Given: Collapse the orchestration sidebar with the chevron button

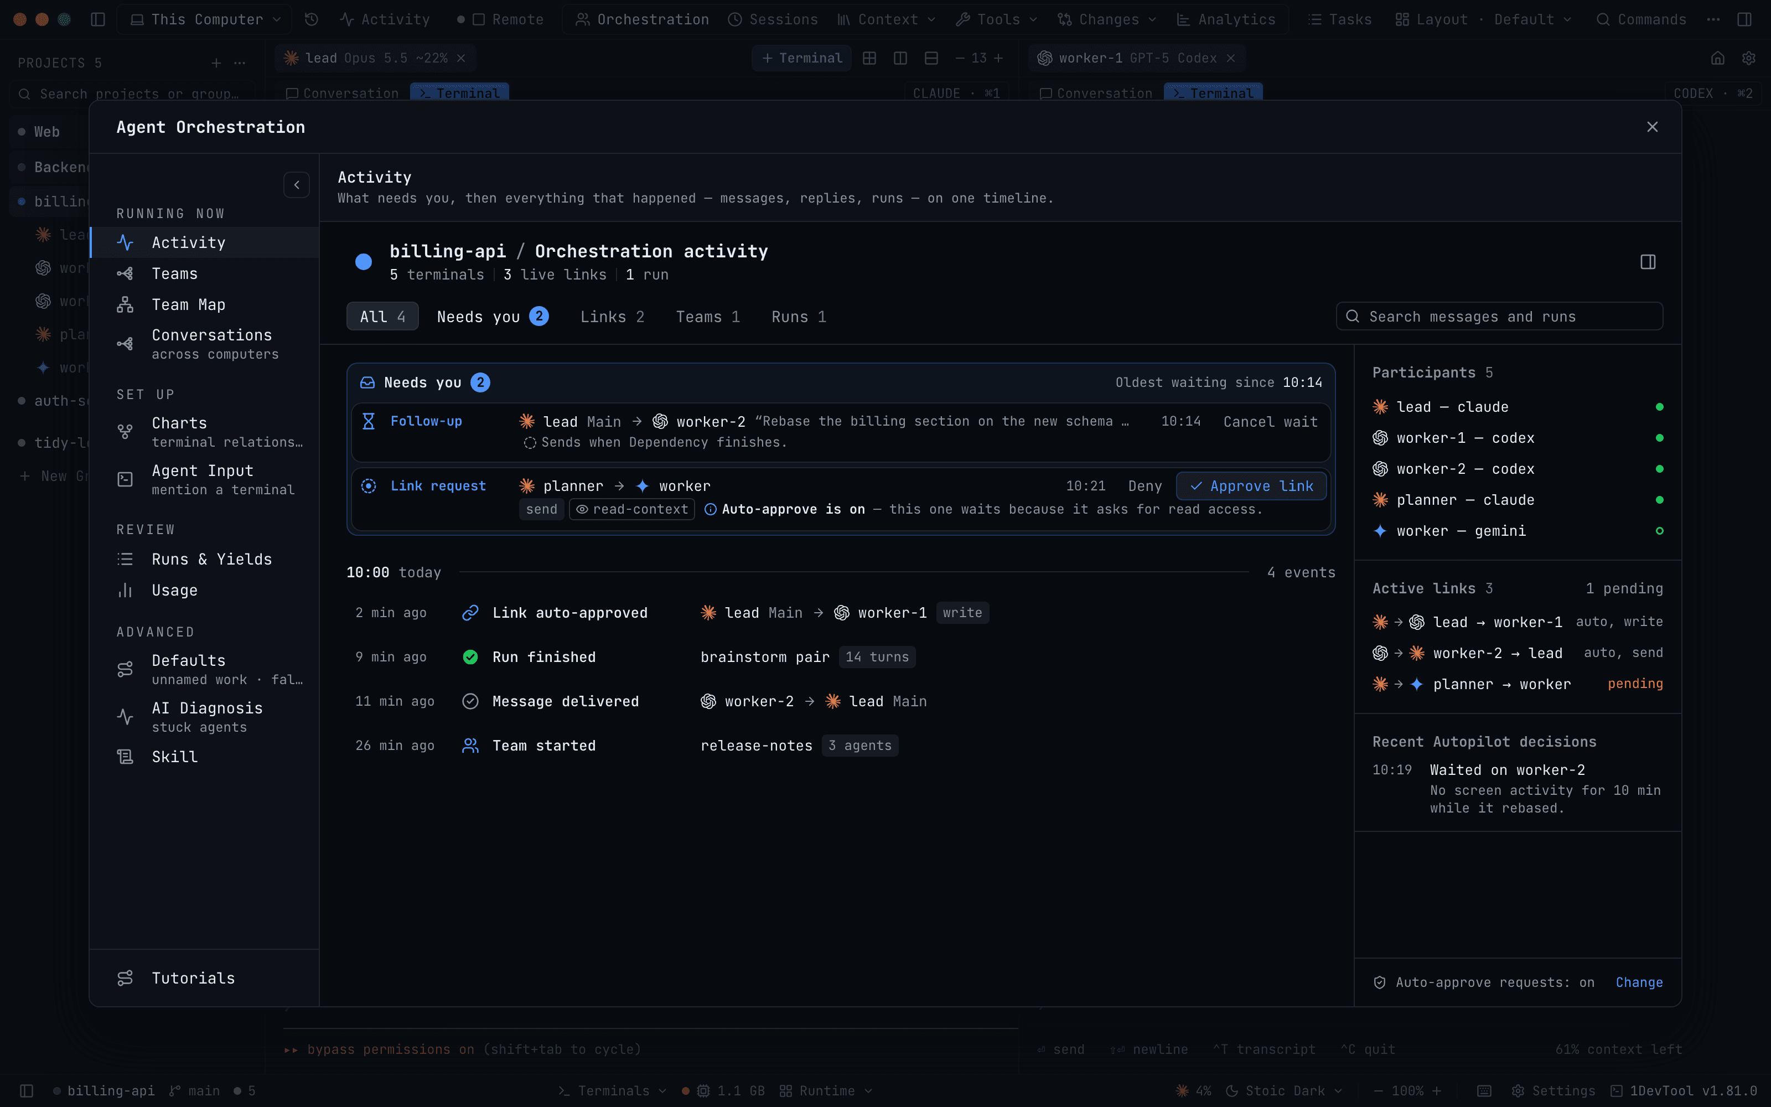Looking at the screenshot, I should 297,185.
